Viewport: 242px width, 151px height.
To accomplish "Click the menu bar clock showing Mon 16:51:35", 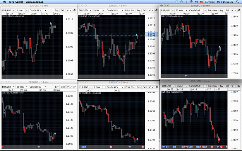I will click(225, 2).
